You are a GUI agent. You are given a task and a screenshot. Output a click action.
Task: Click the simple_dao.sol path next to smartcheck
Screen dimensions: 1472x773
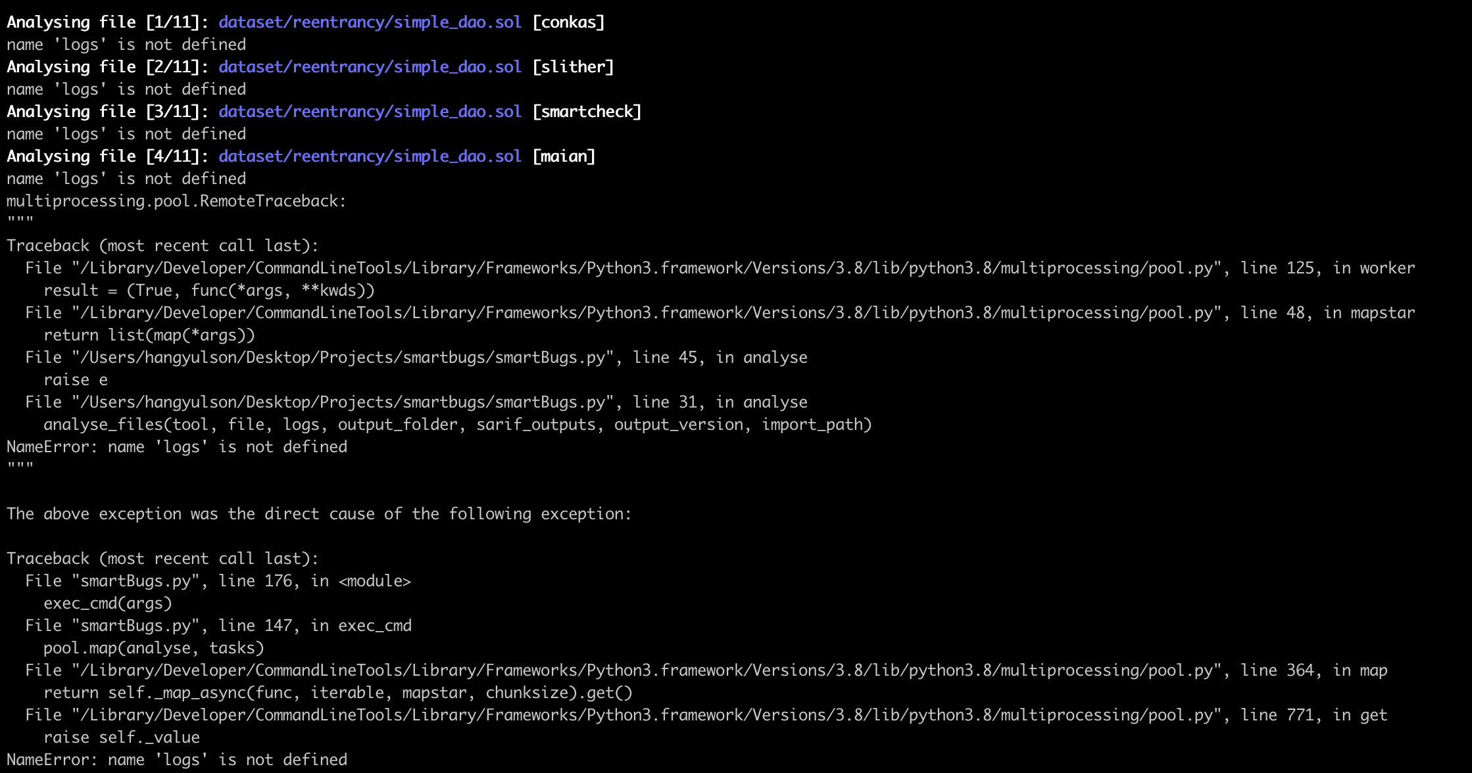(x=369, y=111)
